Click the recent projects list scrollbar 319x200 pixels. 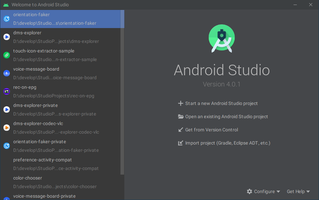(122, 92)
